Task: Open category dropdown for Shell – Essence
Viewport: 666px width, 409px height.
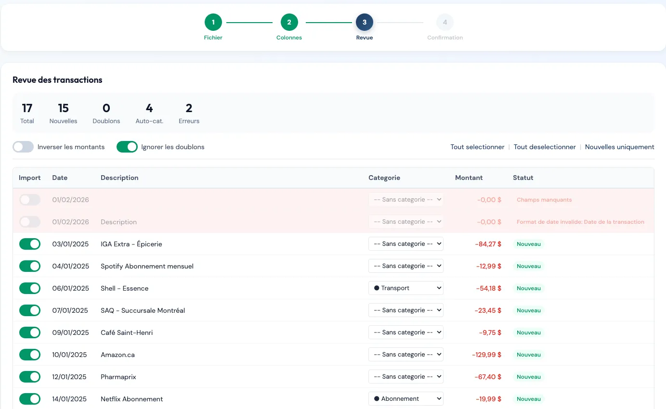Action: pos(405,288)
